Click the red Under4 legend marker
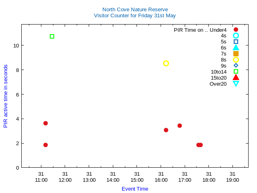Viewport: 257px width, 193px height. point(236,30)
